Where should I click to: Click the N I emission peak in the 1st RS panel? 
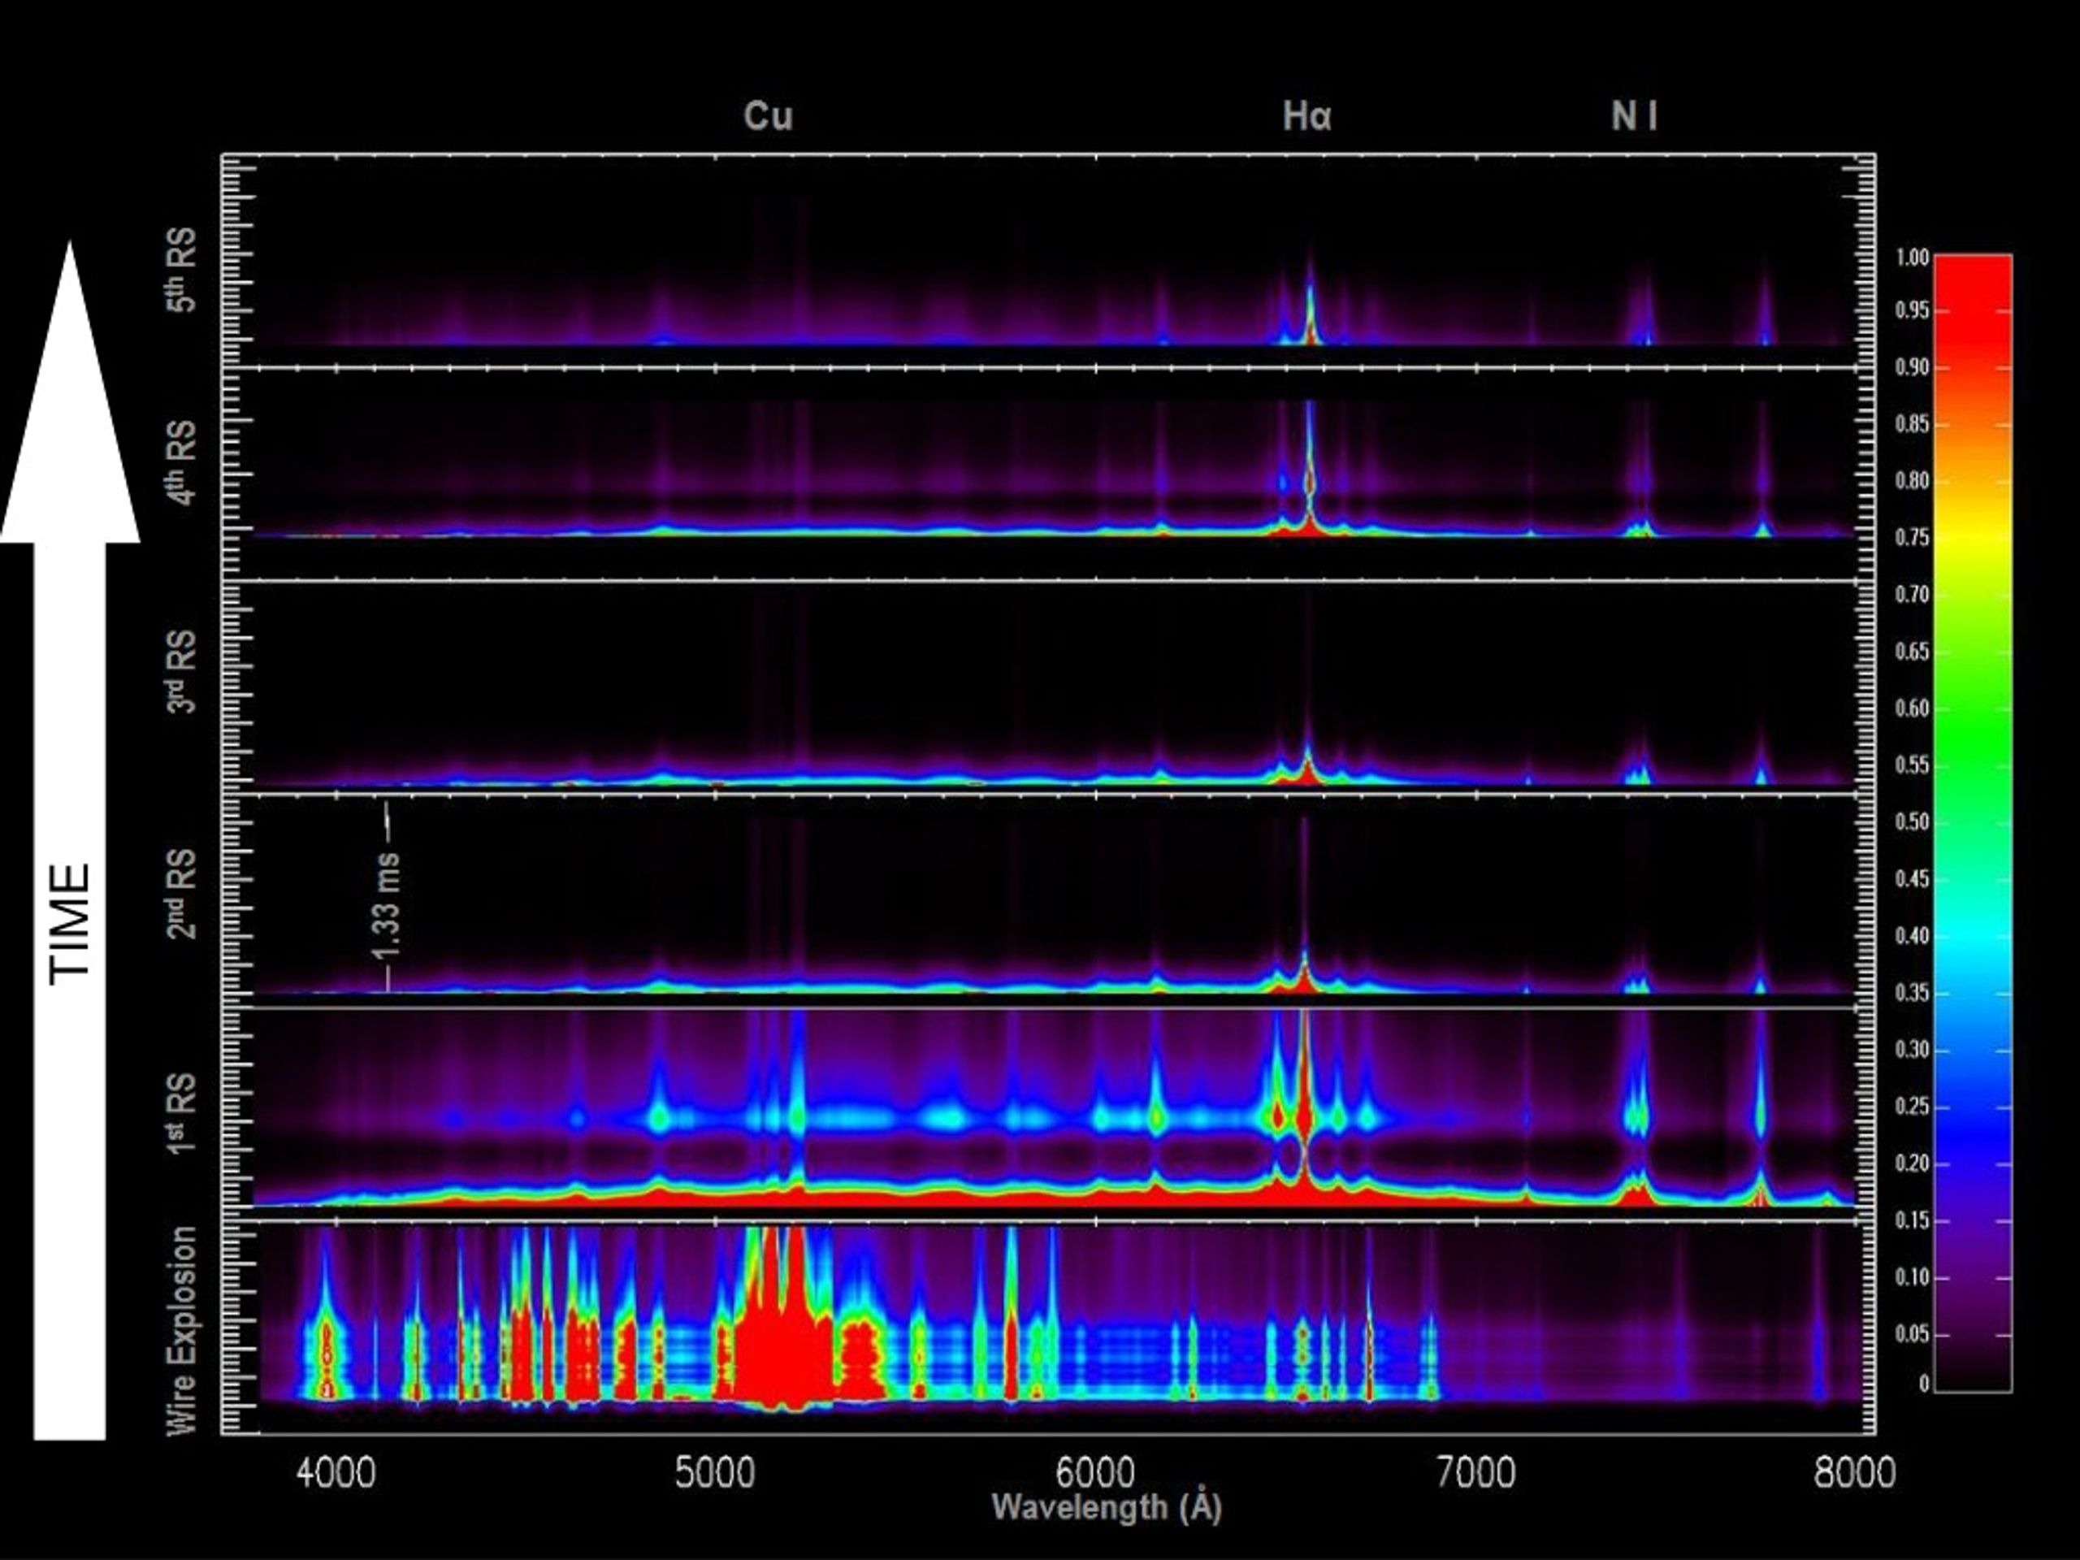(1637, 1119)
